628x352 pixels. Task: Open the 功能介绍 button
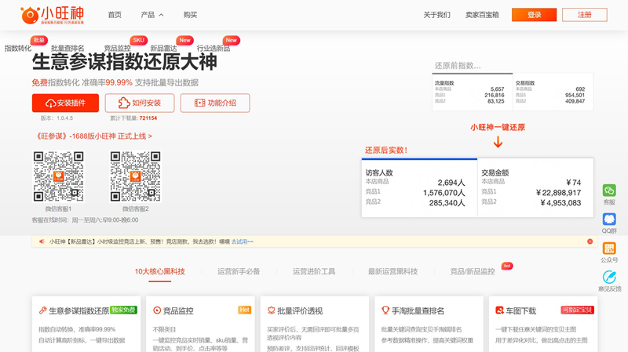[215, 103]
